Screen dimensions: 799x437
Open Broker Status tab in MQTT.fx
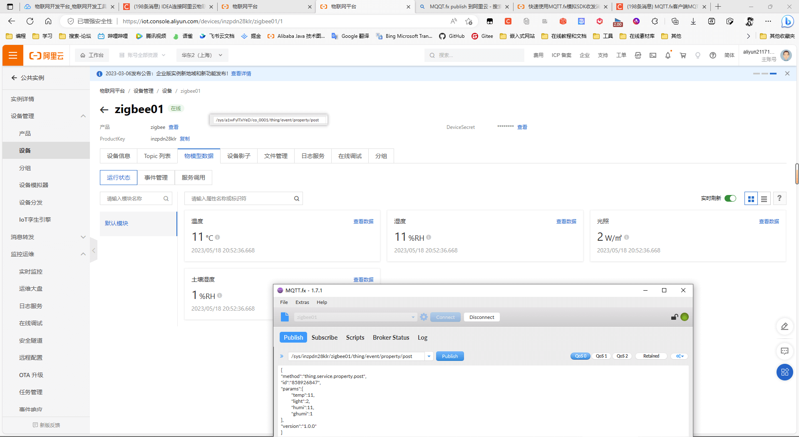pos(391,338)
